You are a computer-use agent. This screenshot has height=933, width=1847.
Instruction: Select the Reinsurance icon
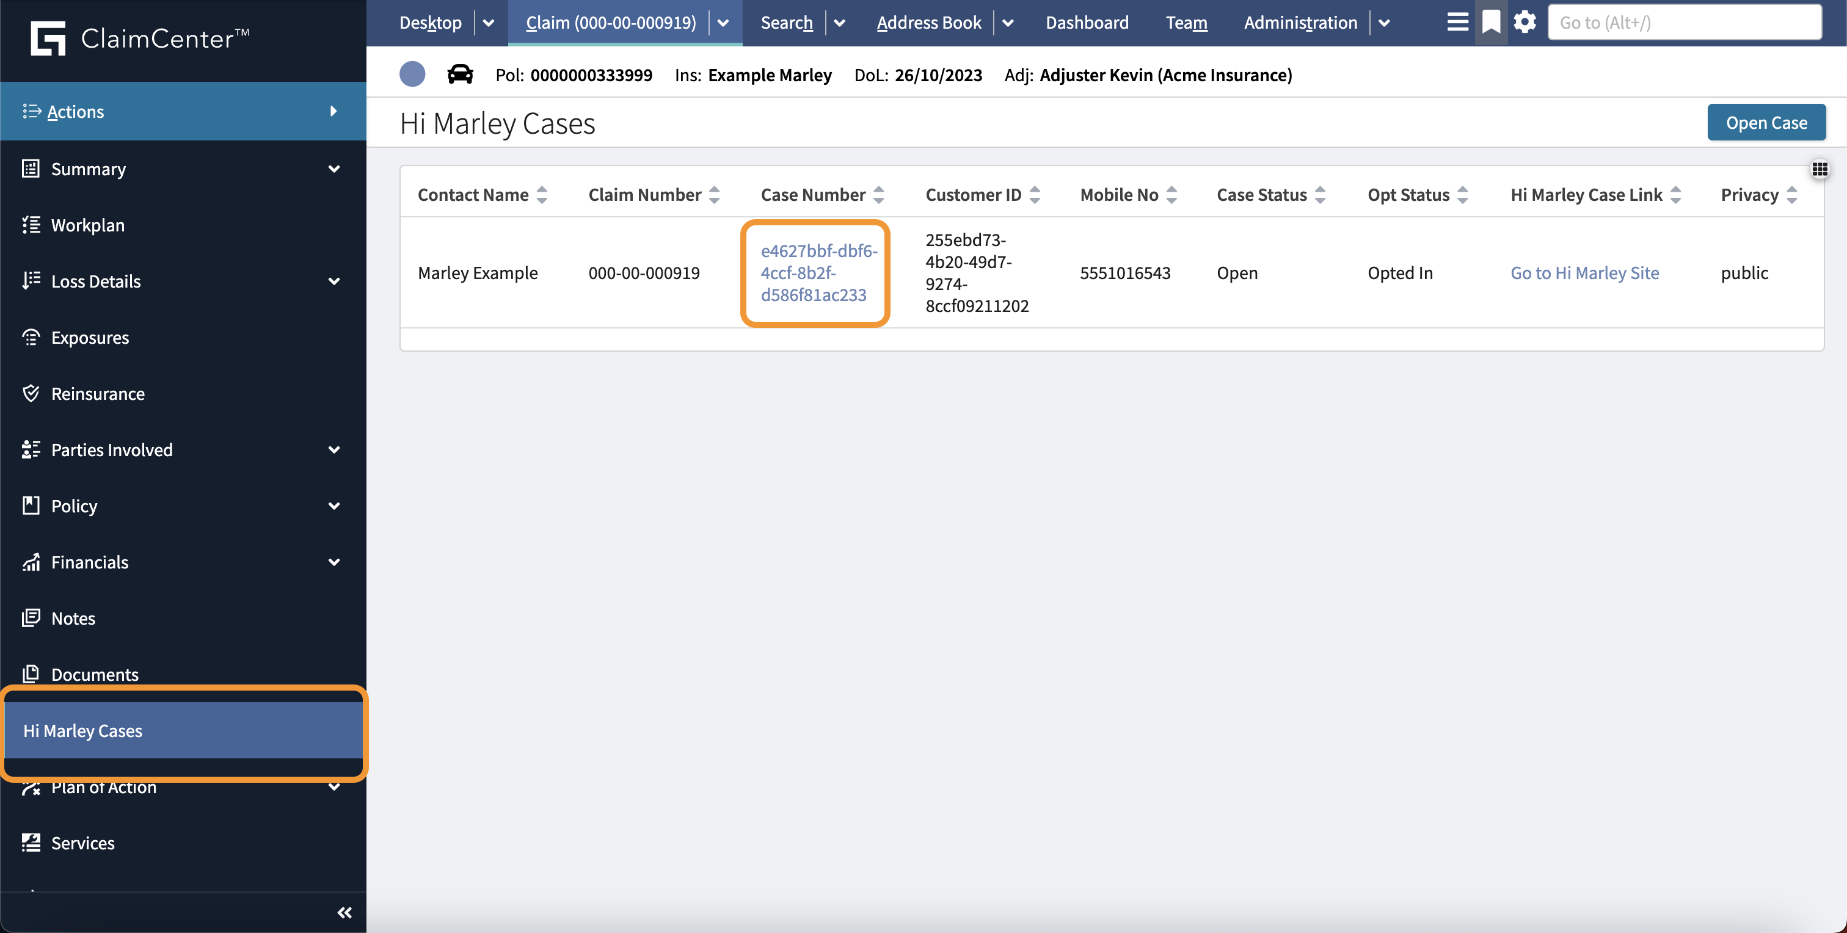[30, 393]
